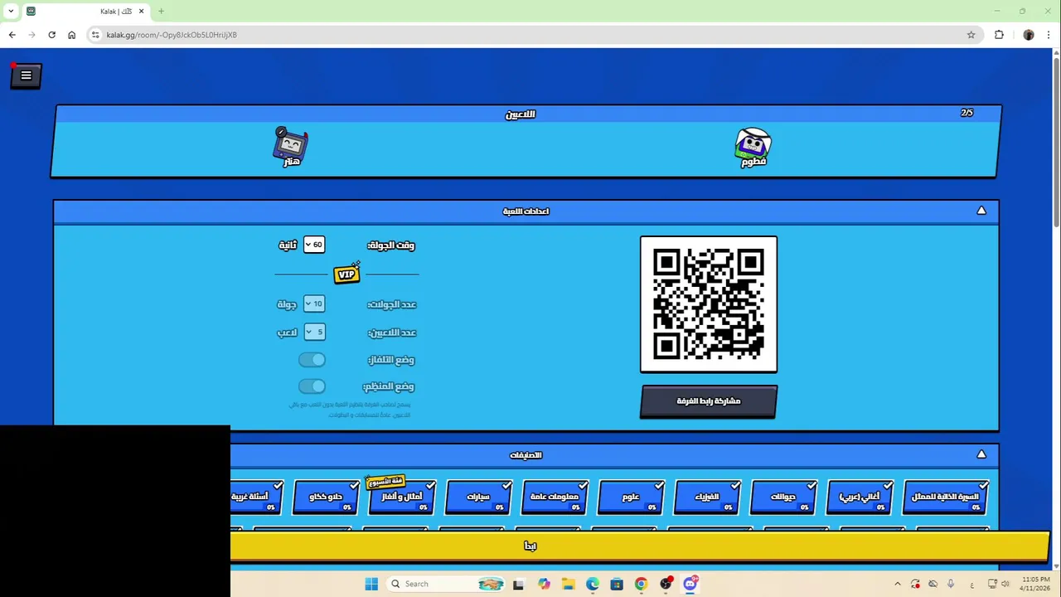Image resolution: width=1061 pixels, height=597 pixels.
Task: Open the browser home page
Action: [x=71, y=35]
